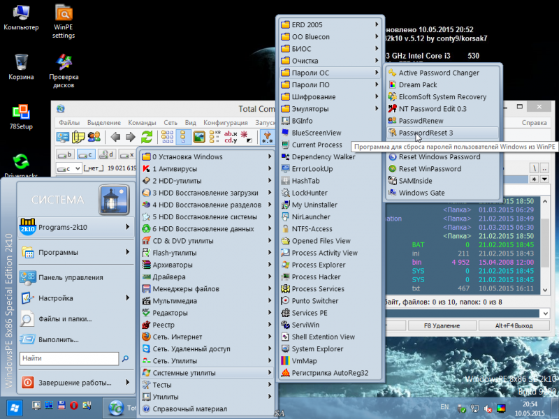This screenshot has height=419, width=559.
Task: Select drive b button
Action: pos(65,154)
